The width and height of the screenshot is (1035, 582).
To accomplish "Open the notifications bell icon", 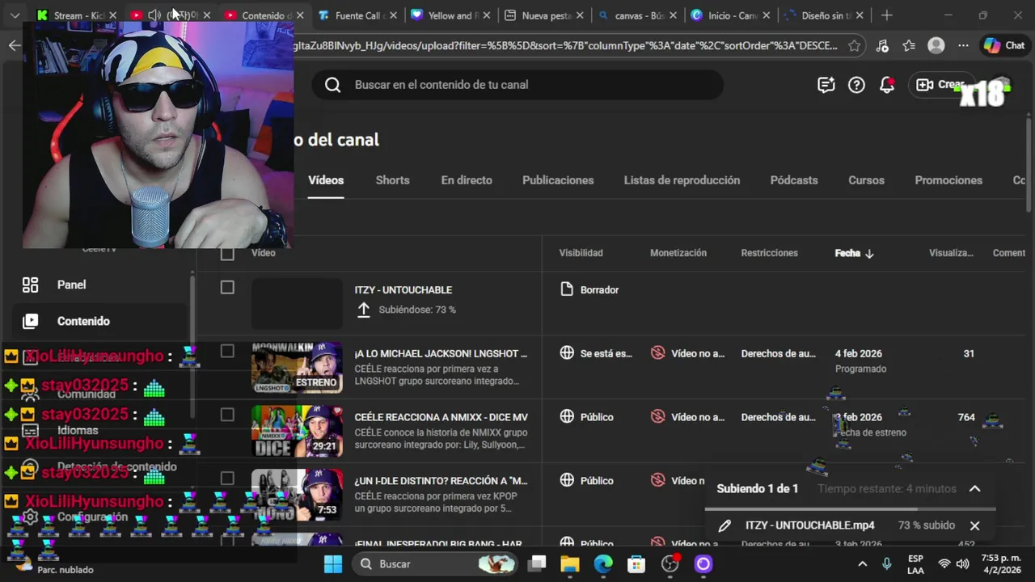I will (887, 85).
